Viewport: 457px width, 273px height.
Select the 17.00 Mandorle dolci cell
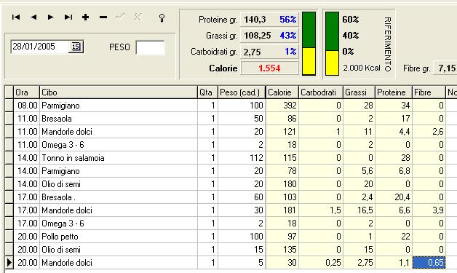coord(119,210)
